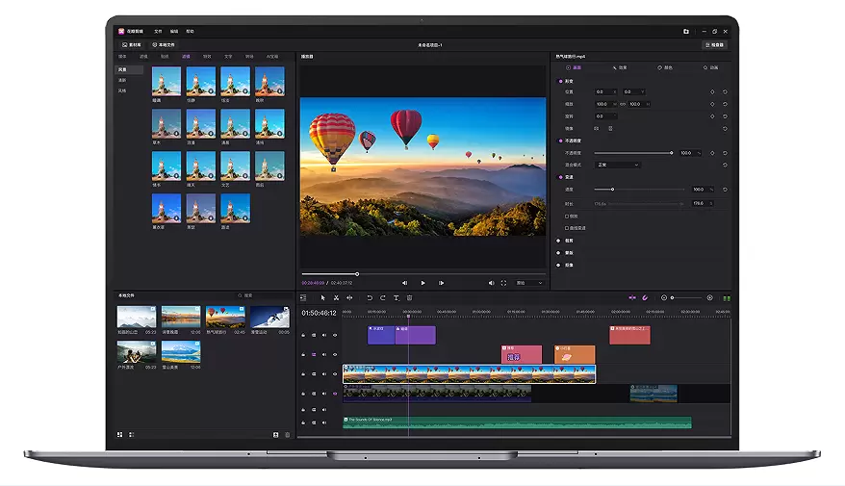Click the 不透明度 opacity slider
This screenshot has height=486, width=845.
[x=632, y=152]
